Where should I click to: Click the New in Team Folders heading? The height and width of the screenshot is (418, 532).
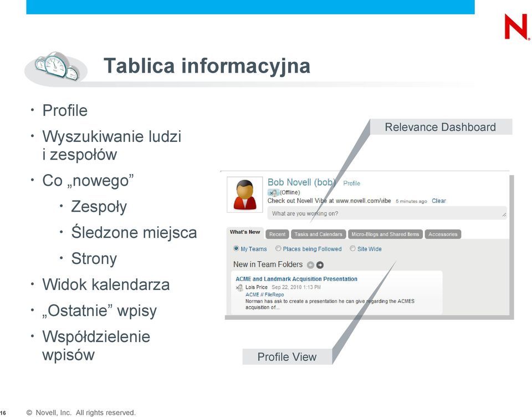(x=268, y=264)
